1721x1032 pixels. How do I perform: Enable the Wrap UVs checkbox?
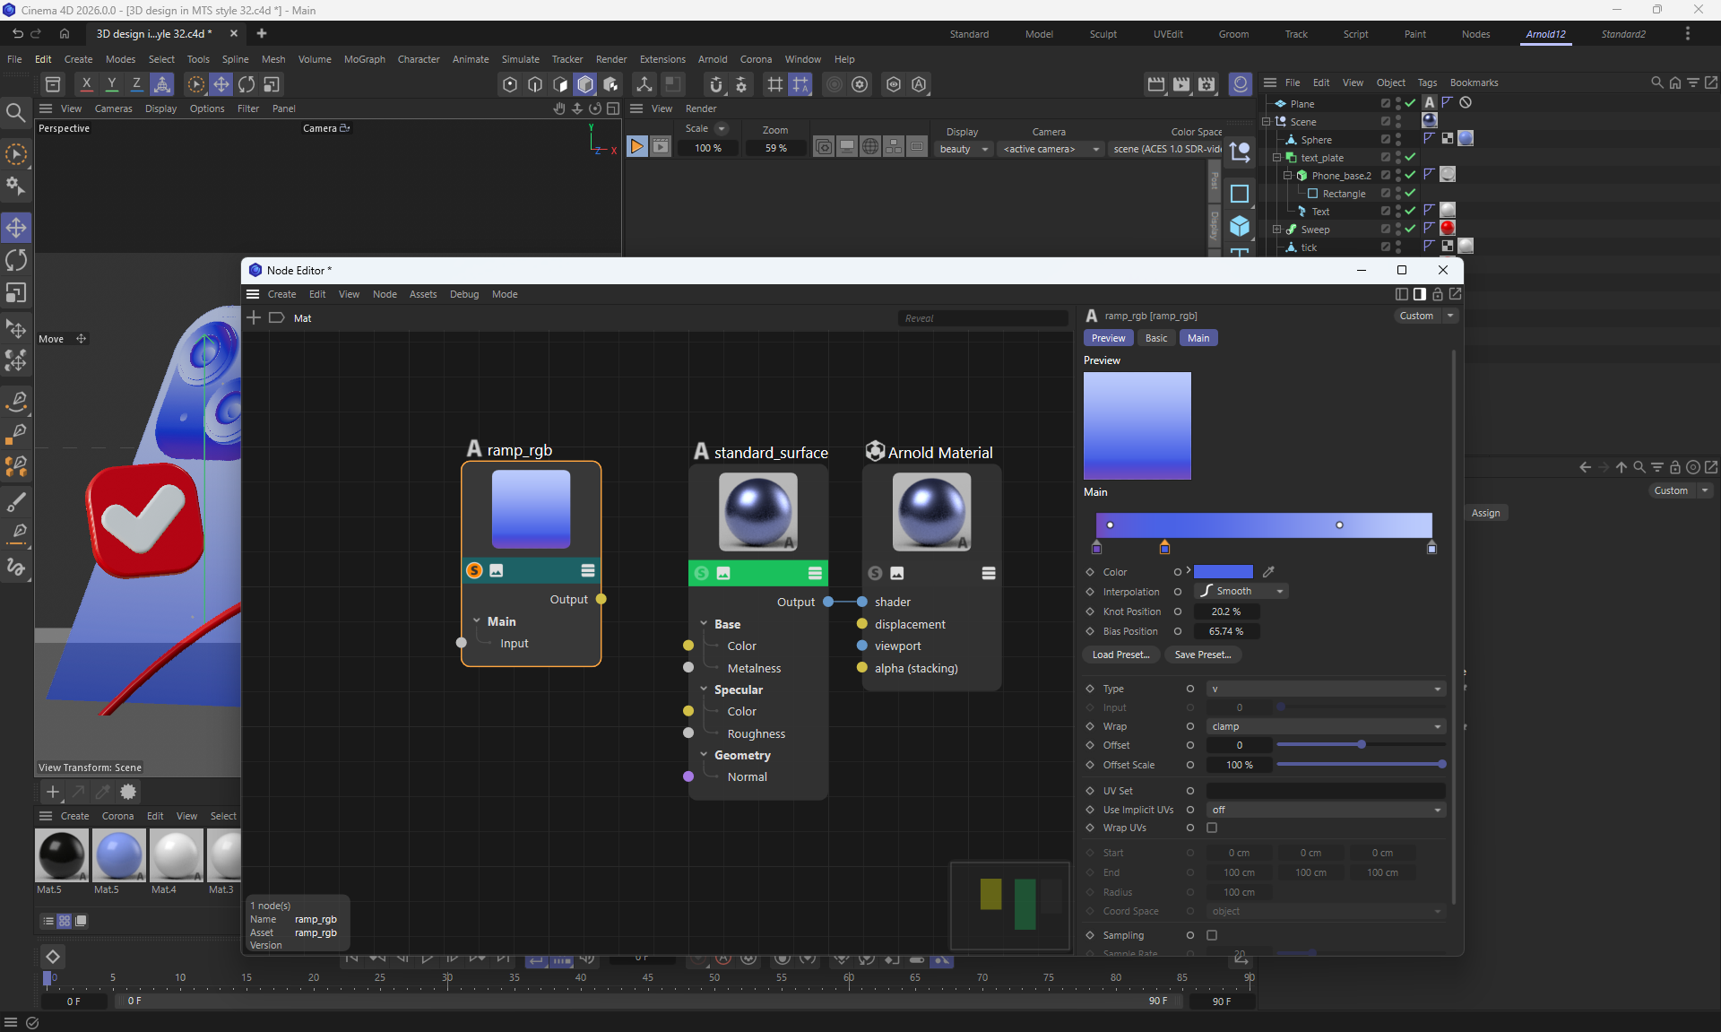(x=1212, y=828)
